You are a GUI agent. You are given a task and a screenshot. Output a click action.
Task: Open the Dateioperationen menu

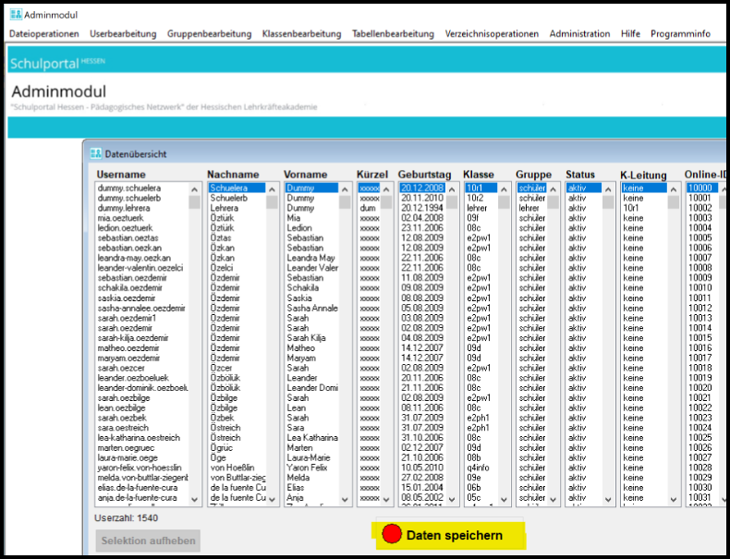tap(43, 34)
